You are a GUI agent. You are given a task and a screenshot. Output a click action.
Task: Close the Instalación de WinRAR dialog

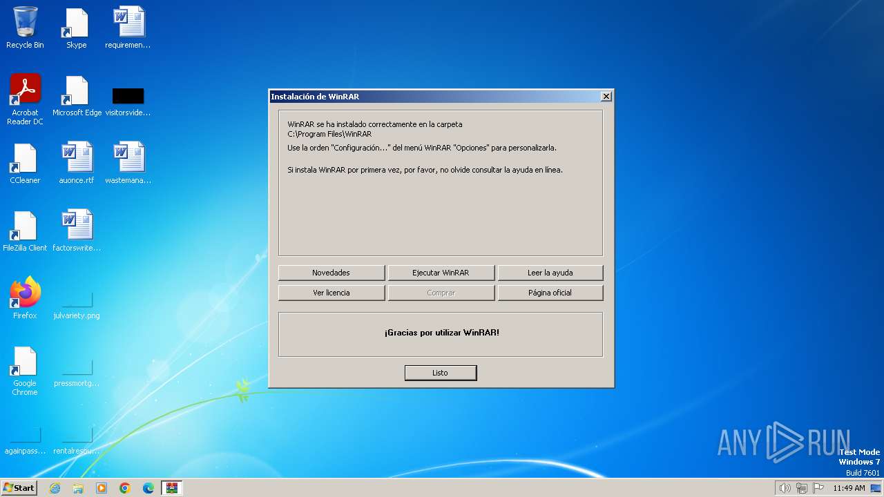(606, 97)
